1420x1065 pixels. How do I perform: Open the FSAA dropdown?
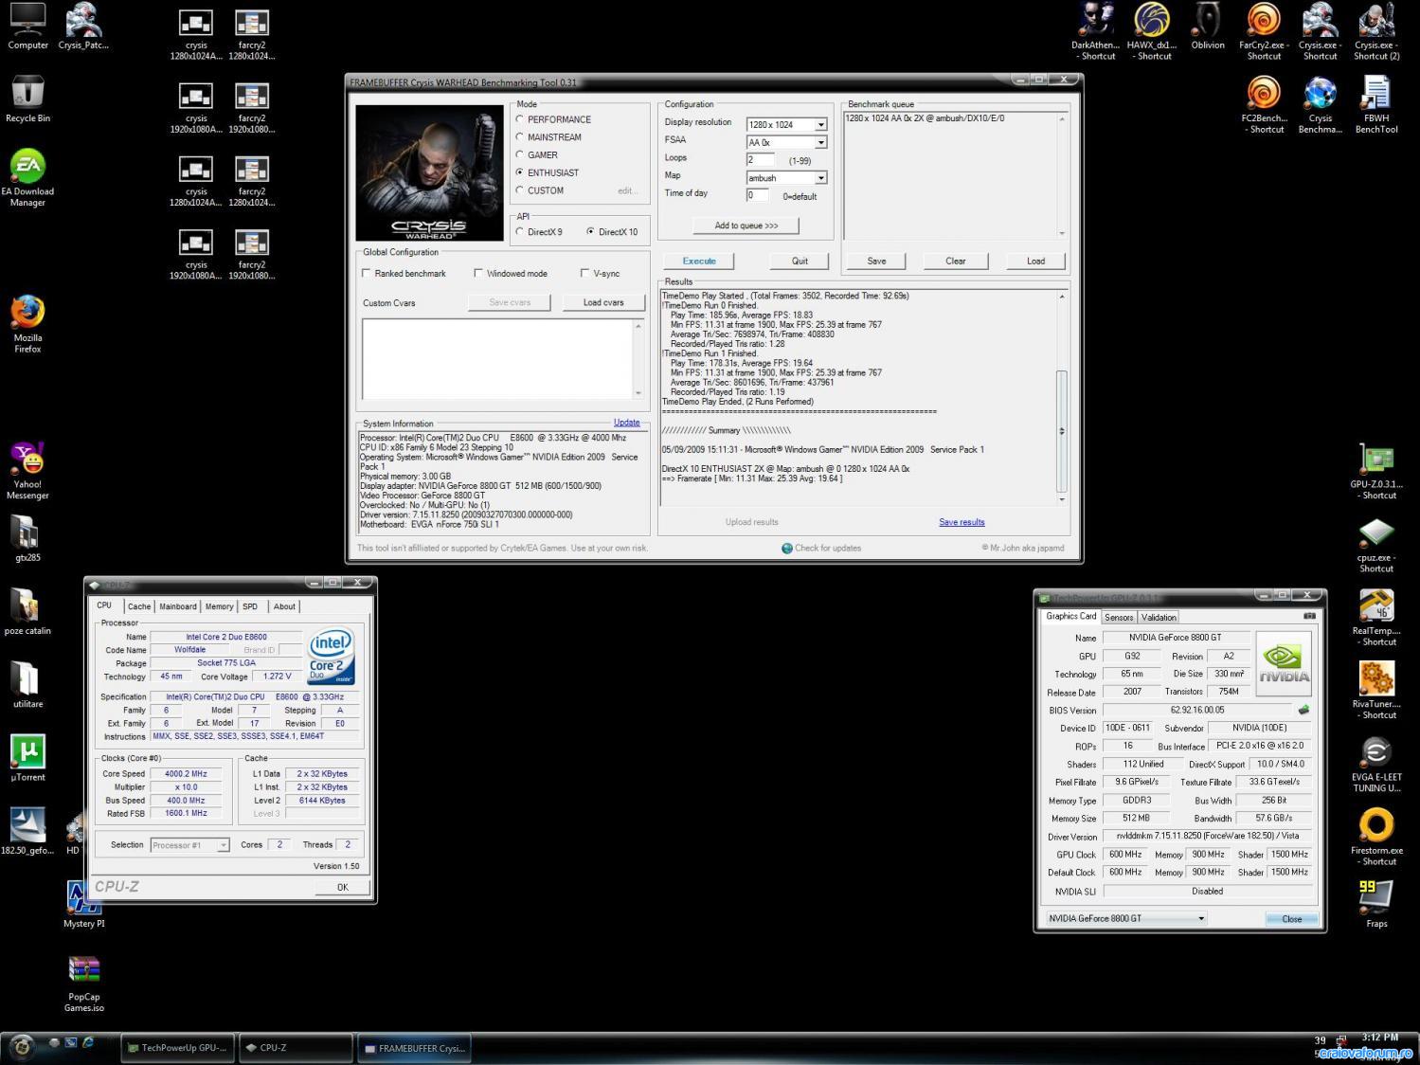tap(786, 142)
